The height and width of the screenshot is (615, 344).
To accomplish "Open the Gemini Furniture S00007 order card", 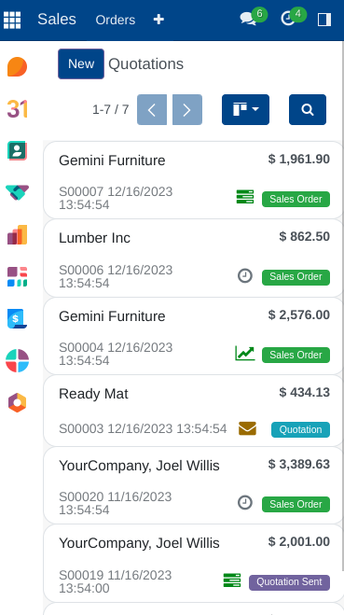I will 194,180.
